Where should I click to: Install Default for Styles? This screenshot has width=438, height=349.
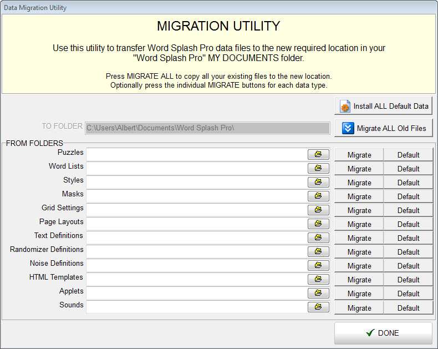coord(408,183)
